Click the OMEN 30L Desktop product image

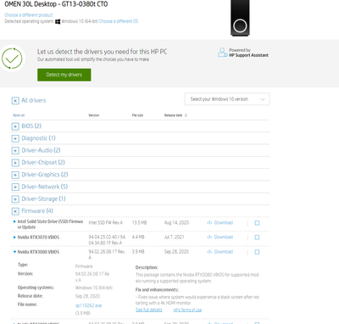coord(240,18)
